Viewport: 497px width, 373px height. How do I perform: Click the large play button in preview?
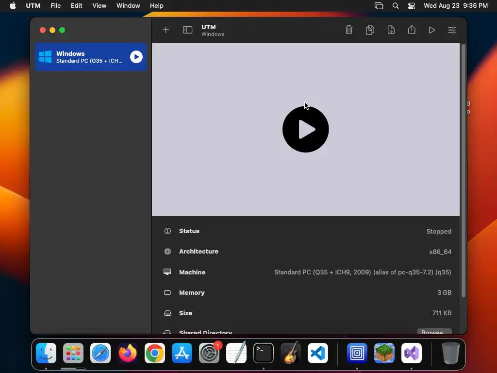coord(306,129)
